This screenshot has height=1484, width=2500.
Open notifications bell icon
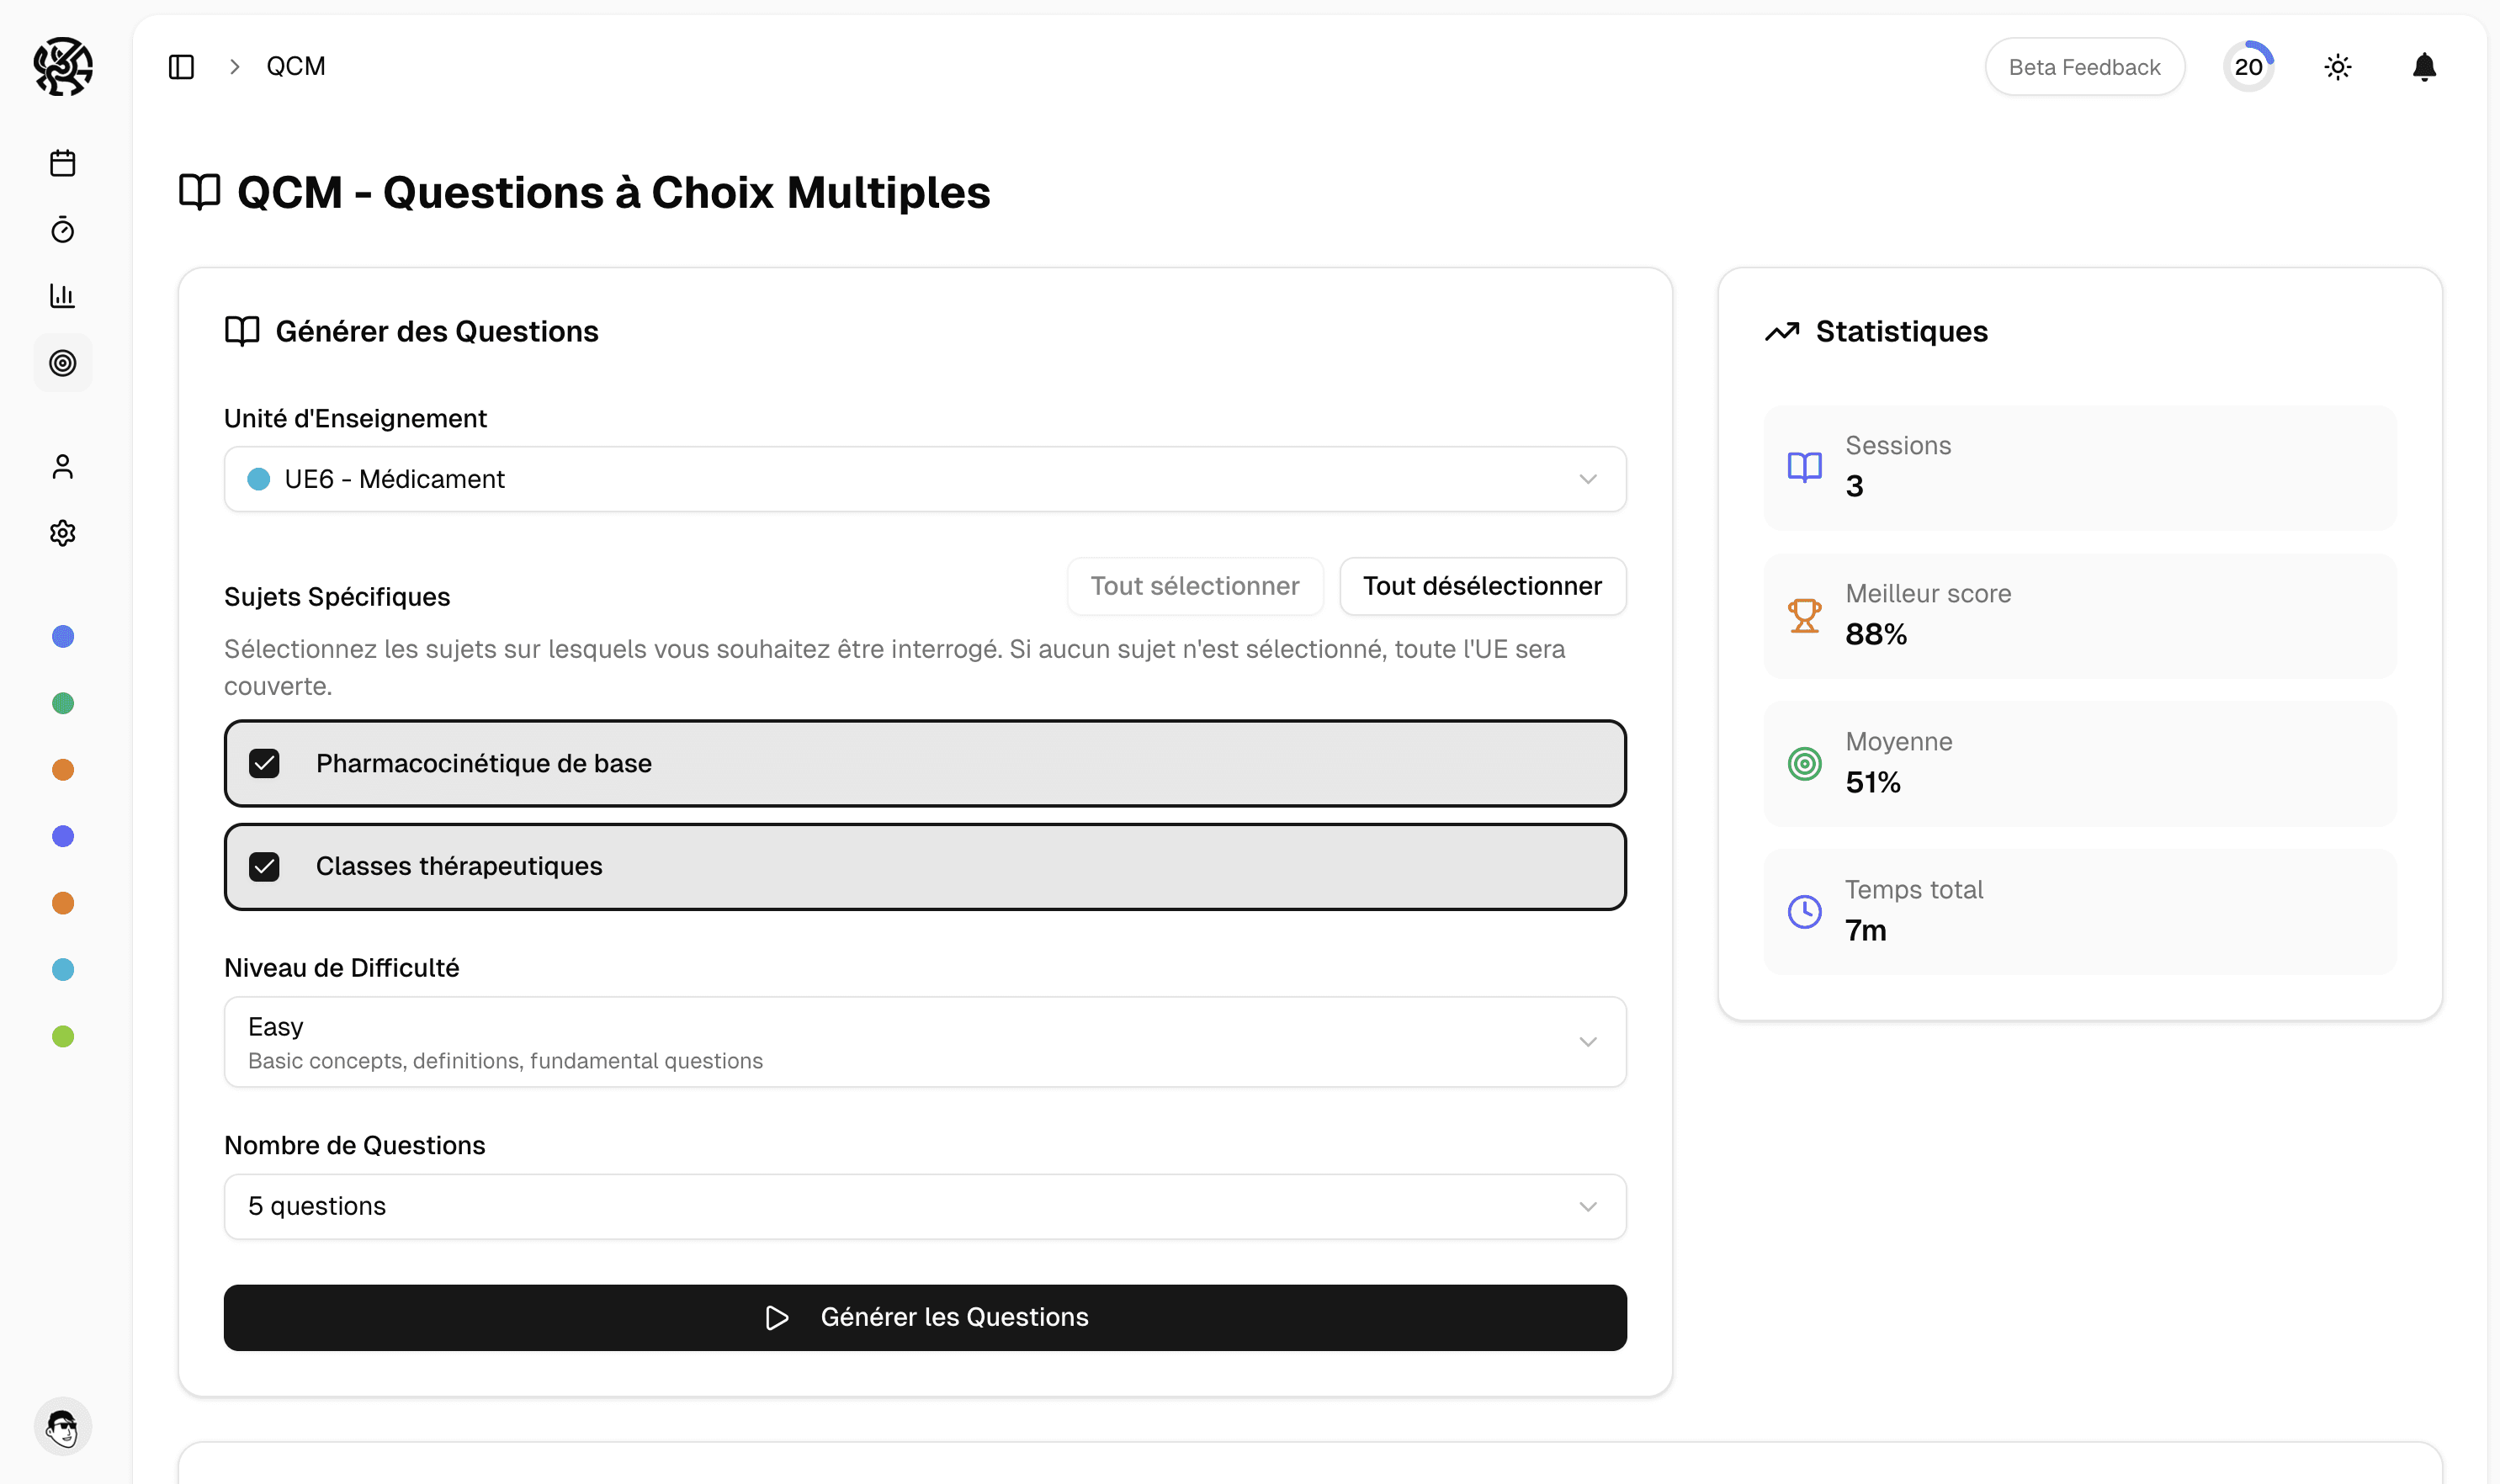click(2424, 67)
